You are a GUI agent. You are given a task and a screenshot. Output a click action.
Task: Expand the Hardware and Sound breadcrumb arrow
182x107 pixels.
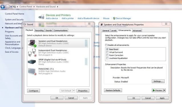pos(58,7)
